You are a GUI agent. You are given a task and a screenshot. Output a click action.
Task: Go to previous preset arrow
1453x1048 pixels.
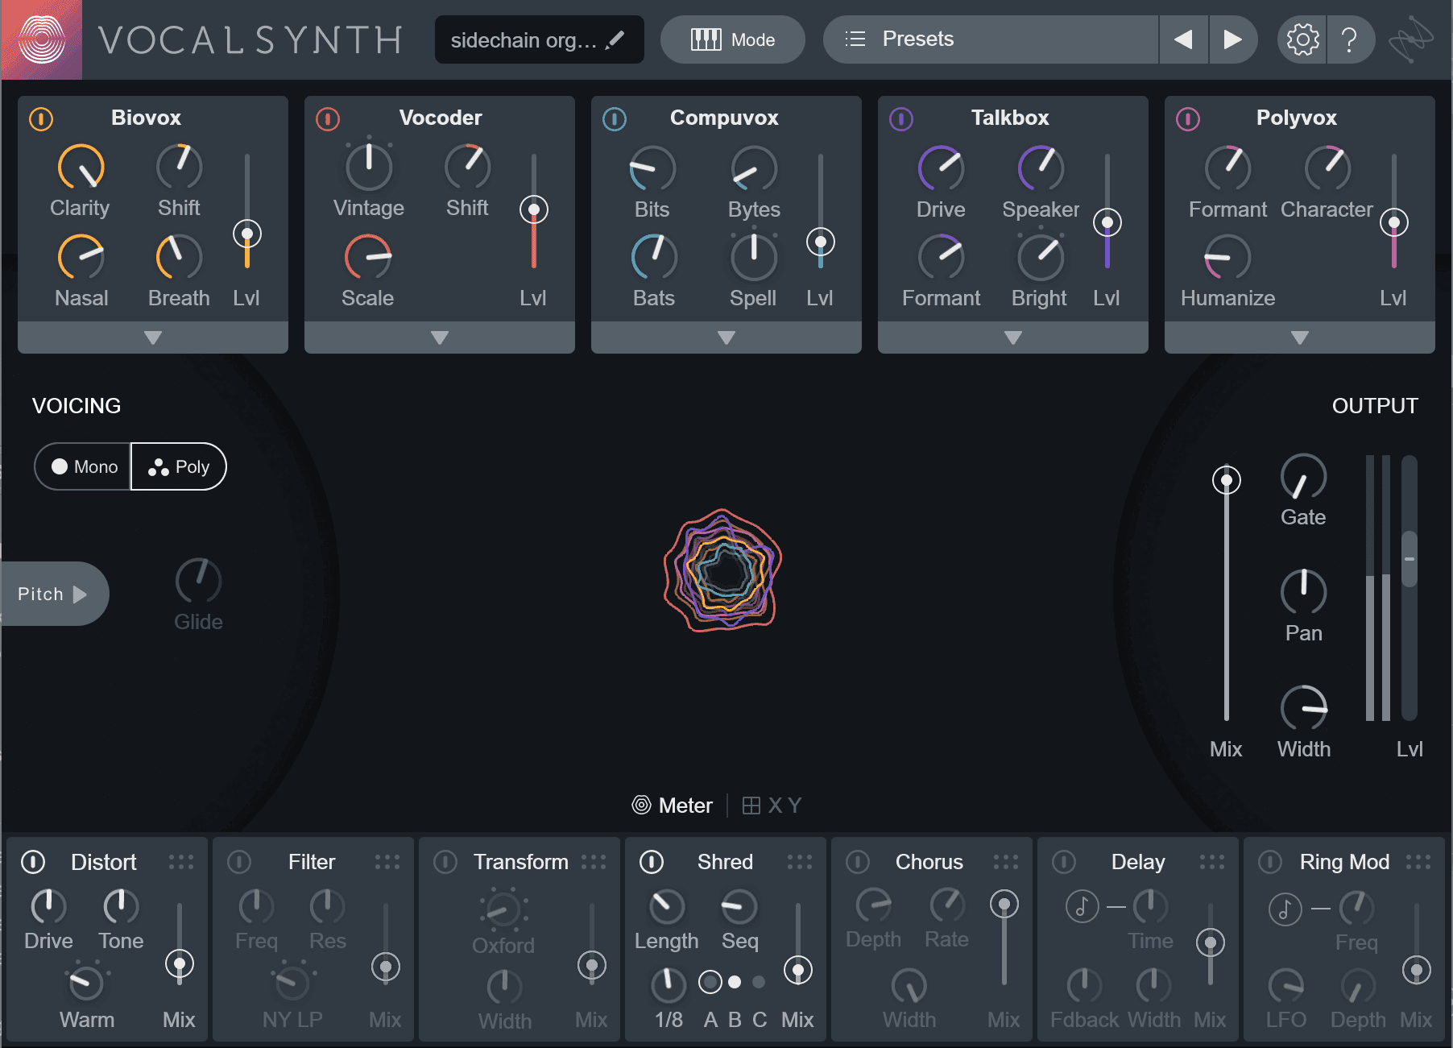[1183, 39]
